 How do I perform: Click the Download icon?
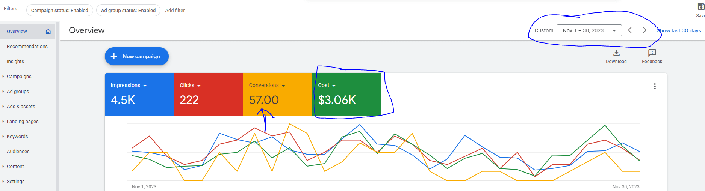tap(616, 53)
